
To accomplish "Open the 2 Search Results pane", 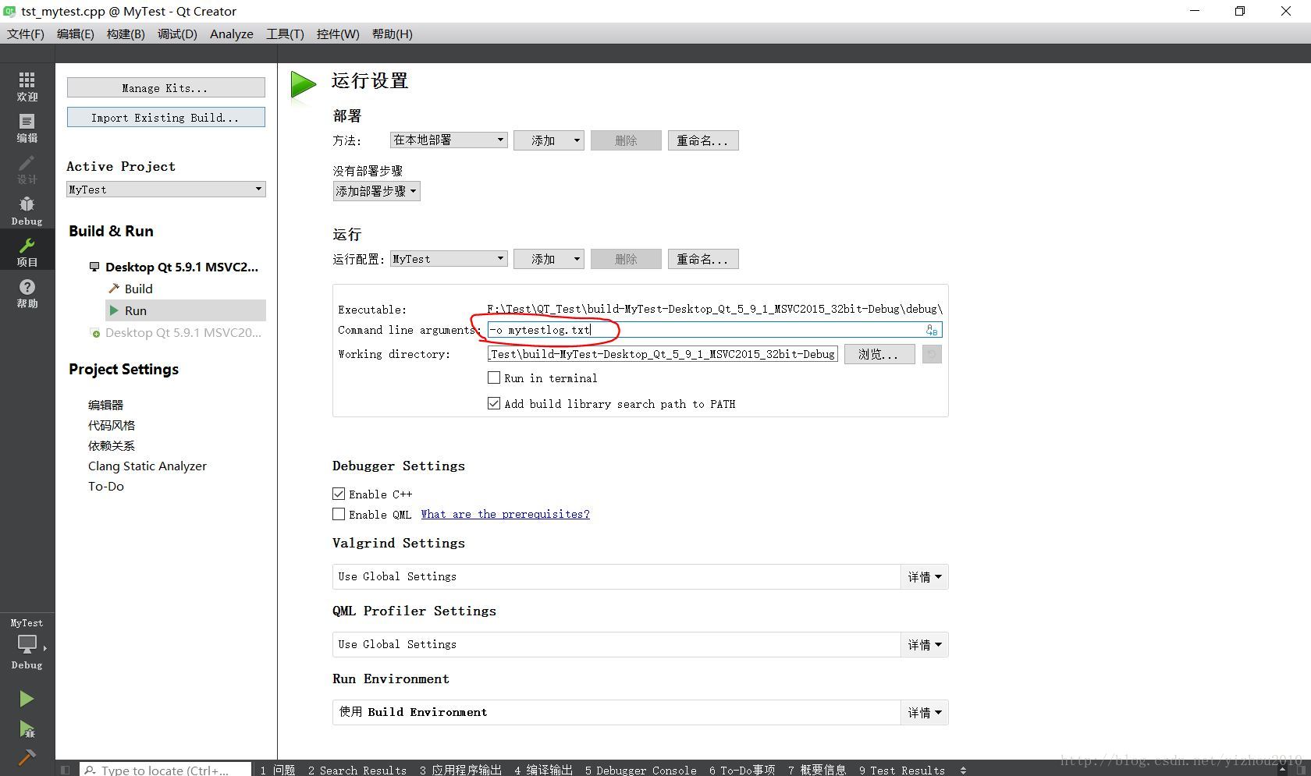I will (x=357, y=770).
